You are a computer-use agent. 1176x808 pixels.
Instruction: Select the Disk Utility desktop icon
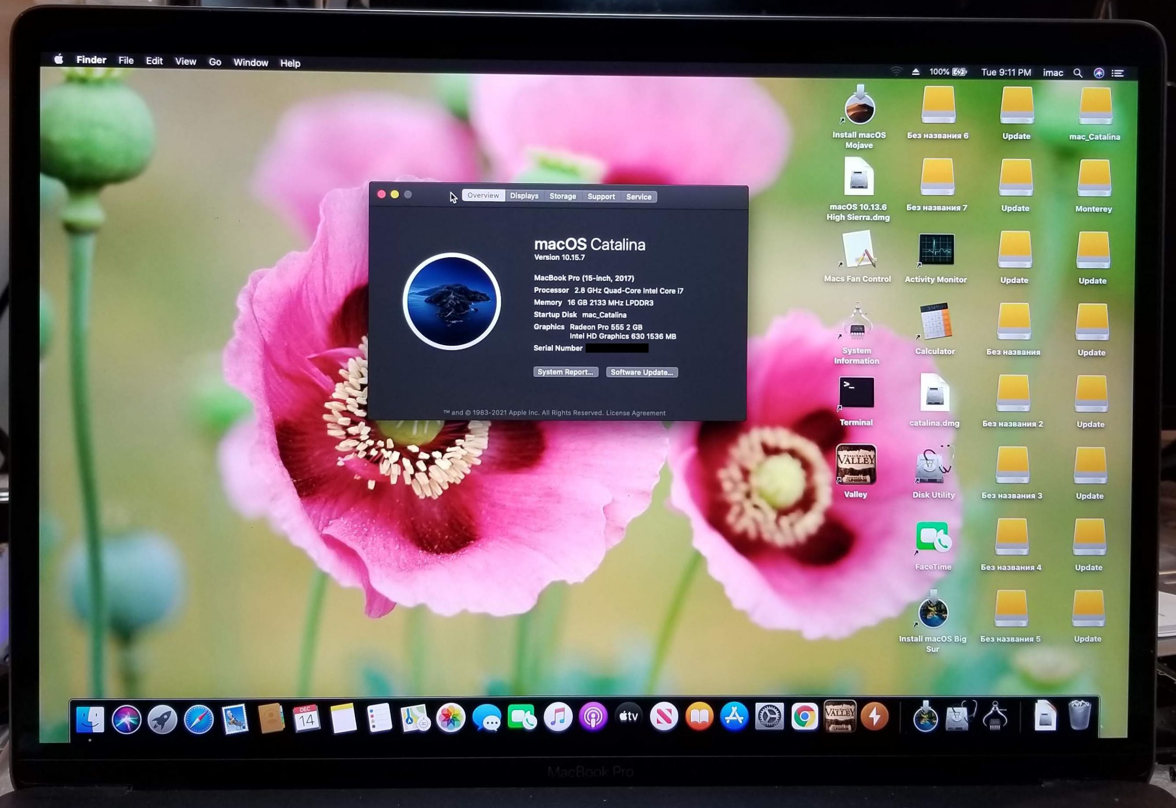933,466
